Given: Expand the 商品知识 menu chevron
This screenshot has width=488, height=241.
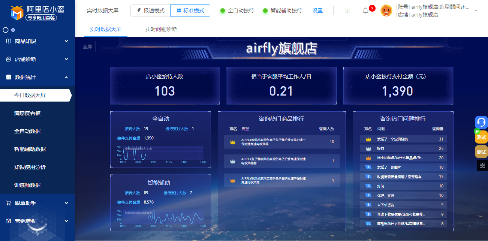Looking at the screenshot, I should coord(66,41).
